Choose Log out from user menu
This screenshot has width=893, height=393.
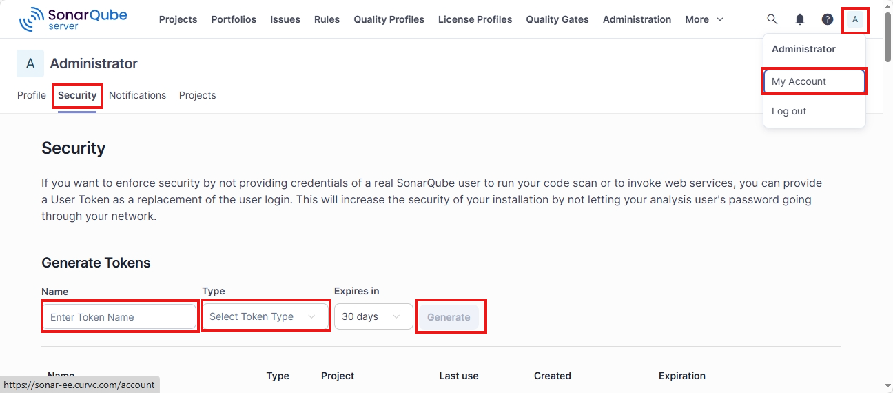click(x=789, y=111)
